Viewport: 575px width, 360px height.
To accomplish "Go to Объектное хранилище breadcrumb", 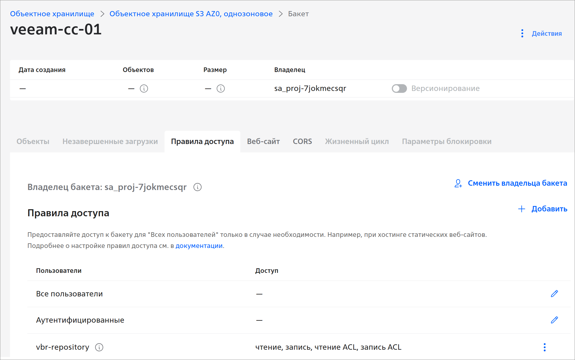I will point(52,14).
